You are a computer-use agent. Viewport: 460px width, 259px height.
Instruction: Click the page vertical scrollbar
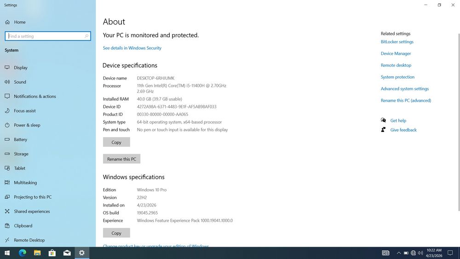tap(459, 122)
